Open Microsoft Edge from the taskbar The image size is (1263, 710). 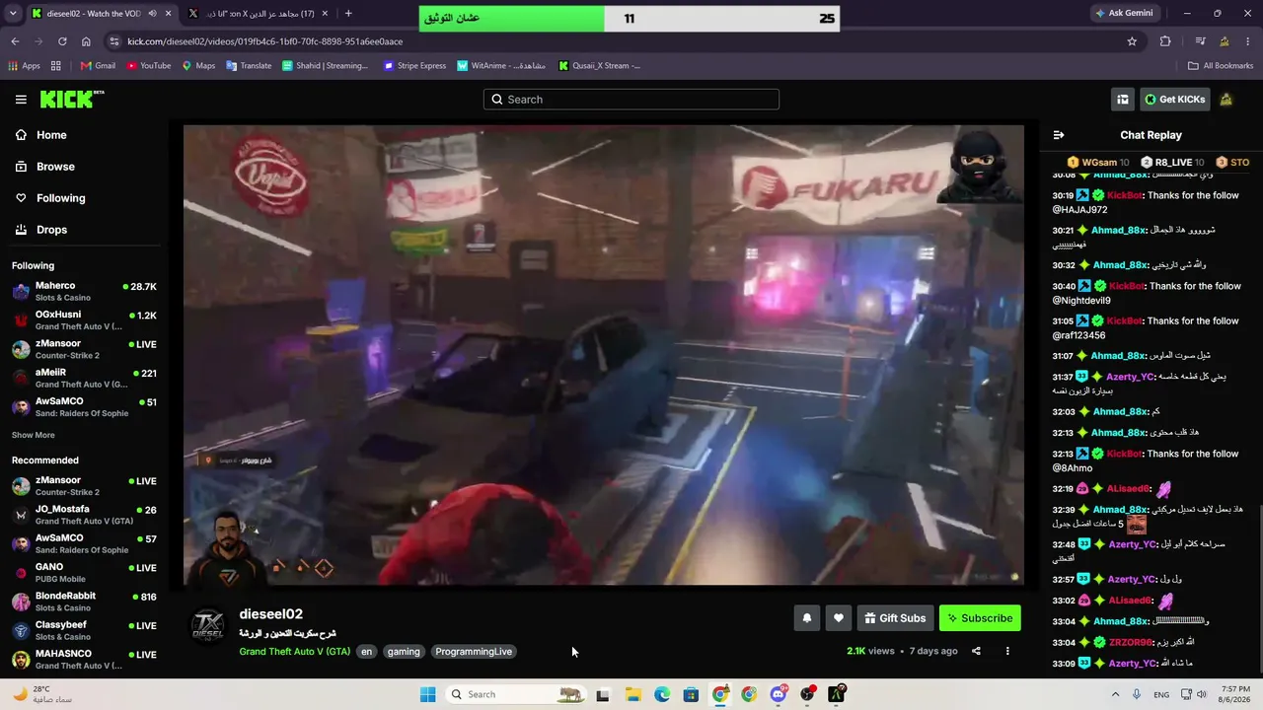[662, 694]
